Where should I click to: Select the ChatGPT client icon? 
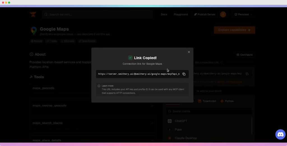170,121
